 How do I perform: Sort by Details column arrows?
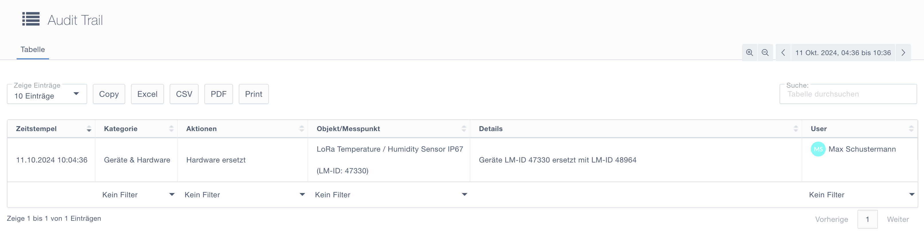pyautogui.click(x=795, y=129)
